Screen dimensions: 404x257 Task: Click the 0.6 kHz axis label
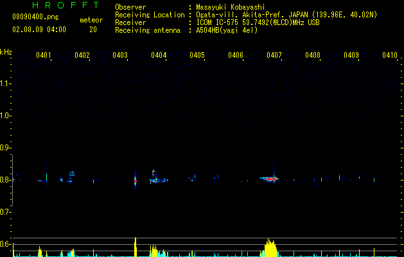pyautogui.click(x=5, y=244)
